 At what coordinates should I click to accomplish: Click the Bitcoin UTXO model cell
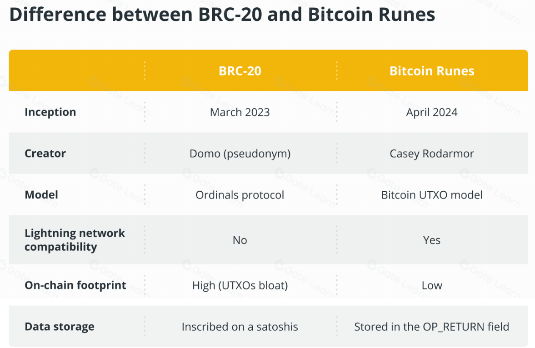click(432, 195)
